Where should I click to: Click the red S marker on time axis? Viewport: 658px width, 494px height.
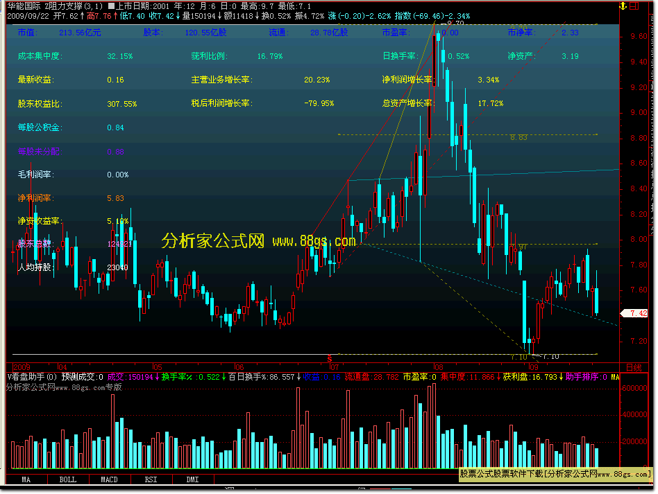(330, 359)
